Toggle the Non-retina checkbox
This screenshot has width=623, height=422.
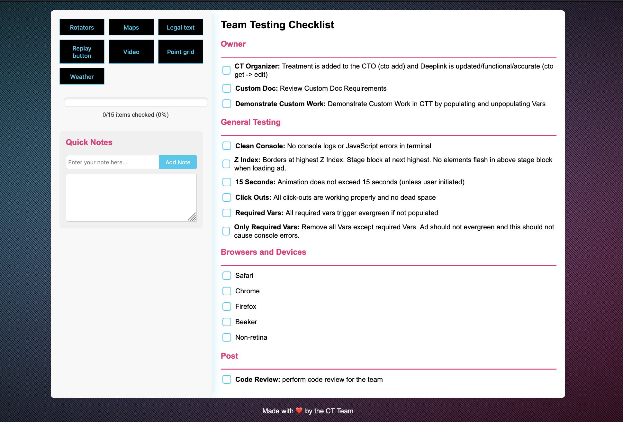click(227, 337)
